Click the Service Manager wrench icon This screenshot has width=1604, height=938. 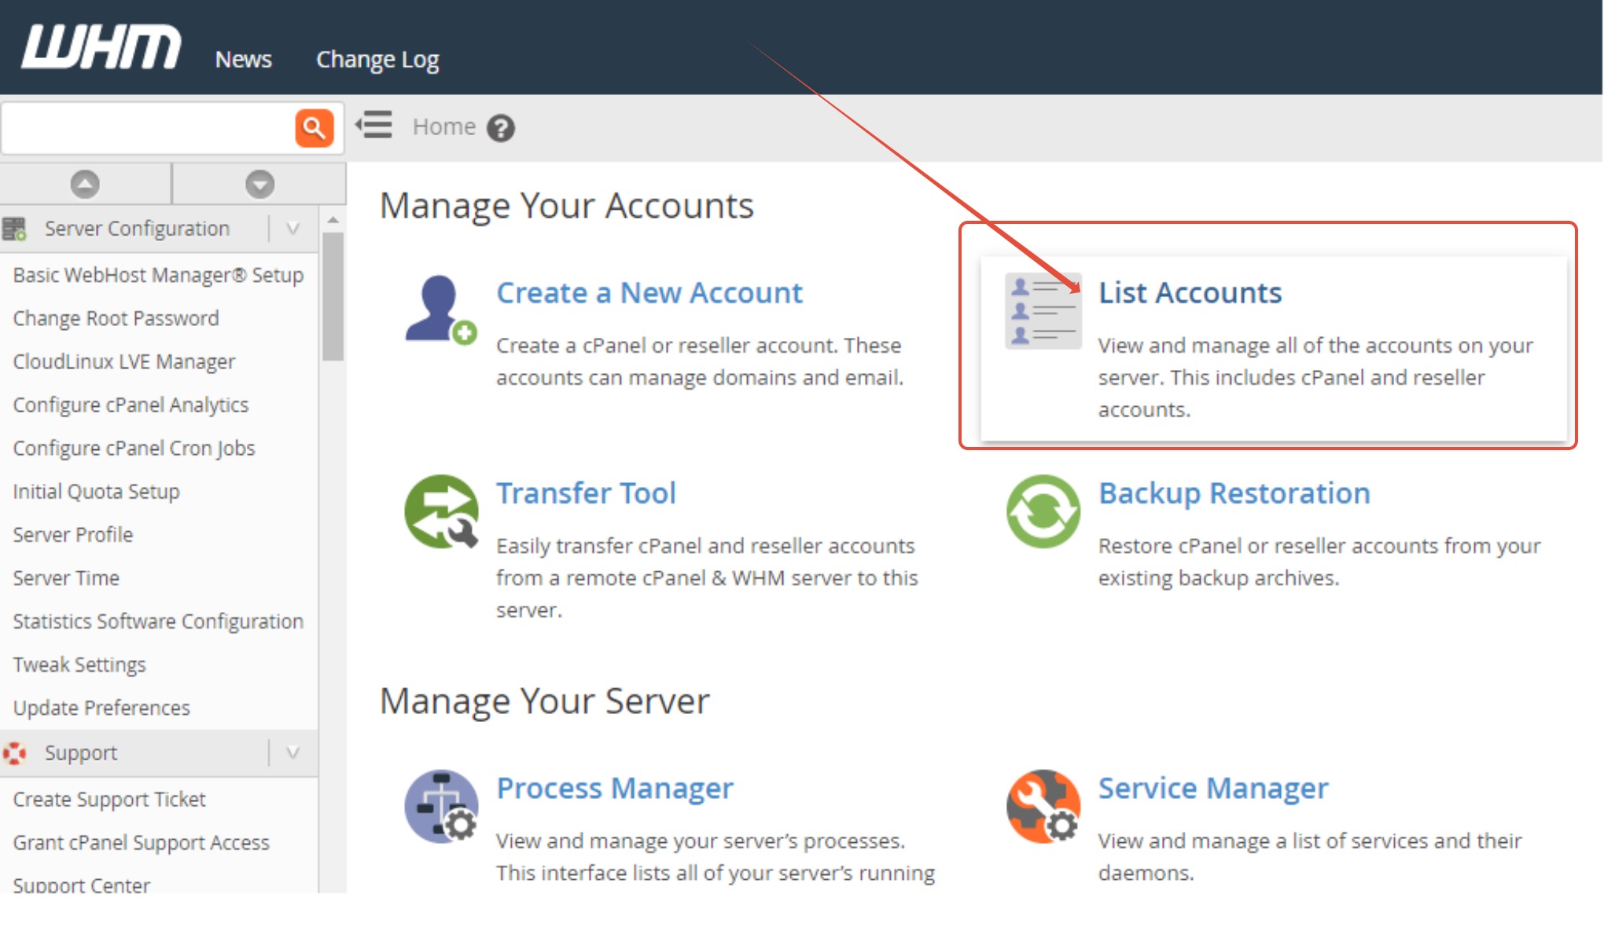click(1043, 806)
